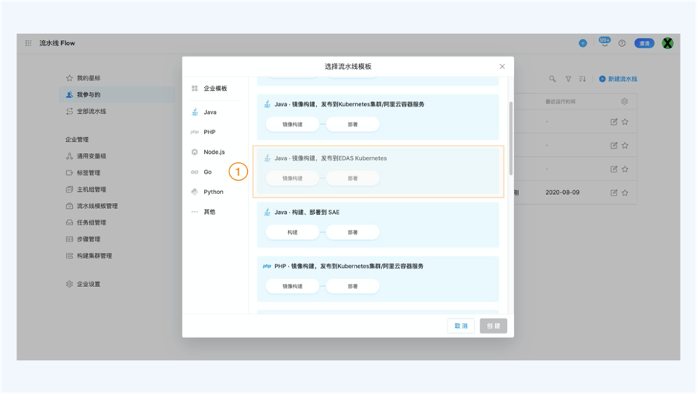Click the 2020-08-09 date cell
This screenshot has height=394, width=697.
pyautogui.click(x=562, y=193)
